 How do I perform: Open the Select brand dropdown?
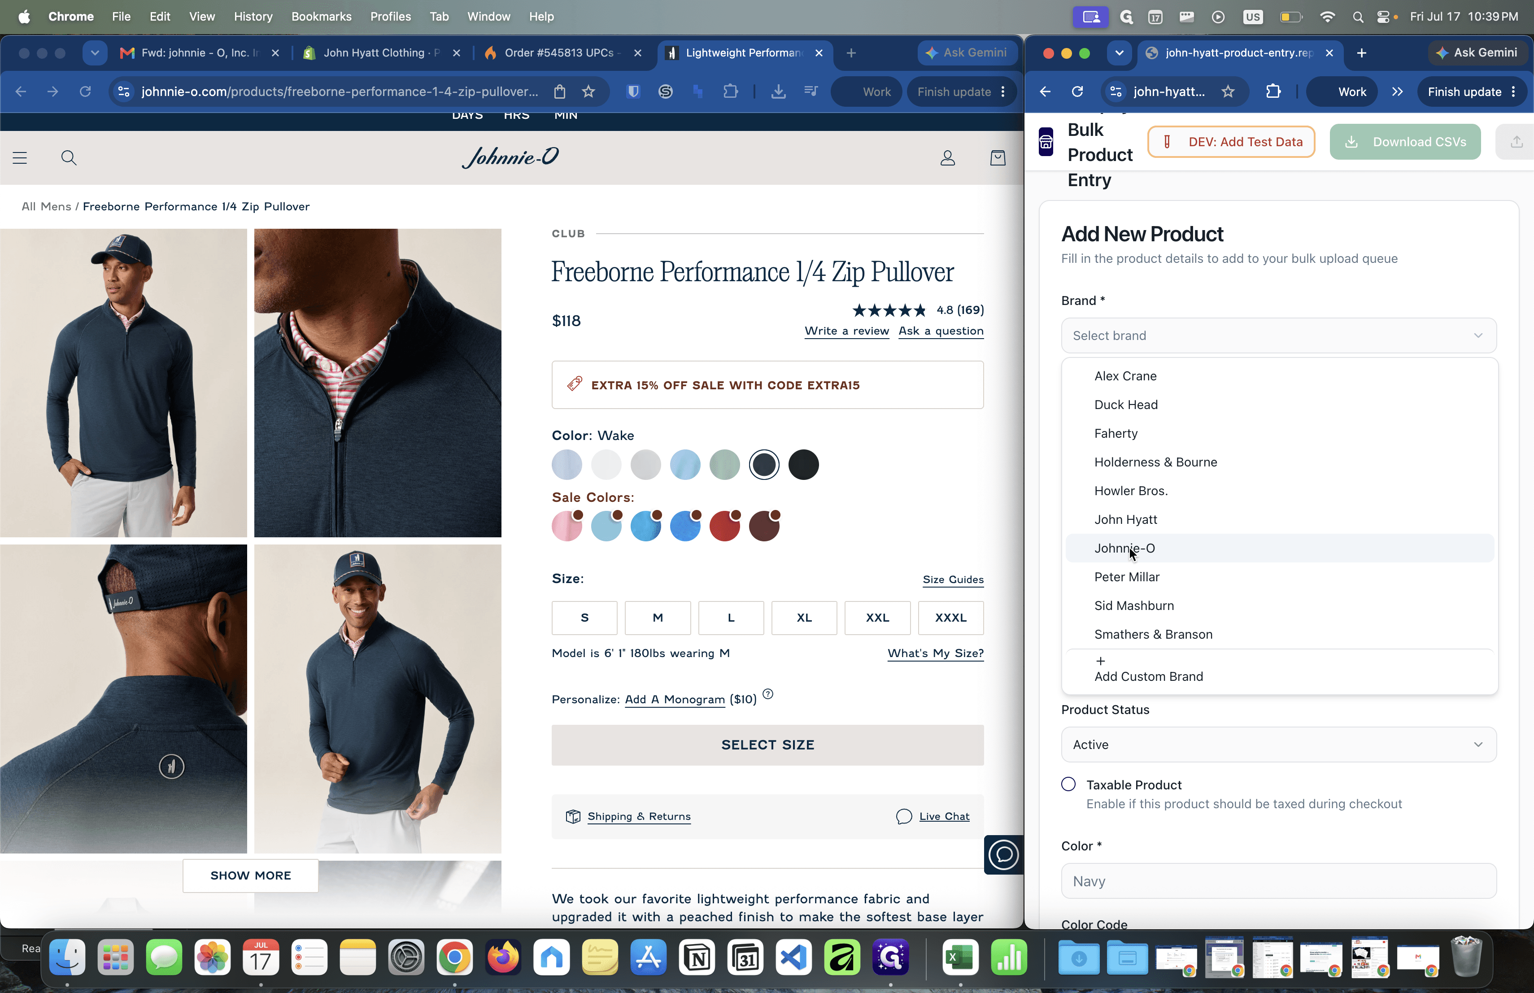click(x=1279, y=336)
